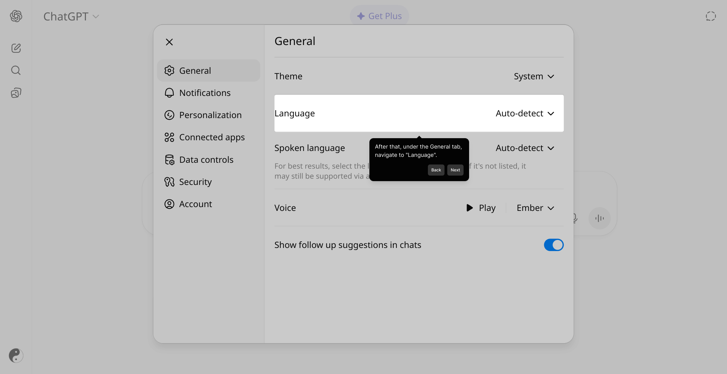Start a new chat with the compose icon

[x=16, y=48]
